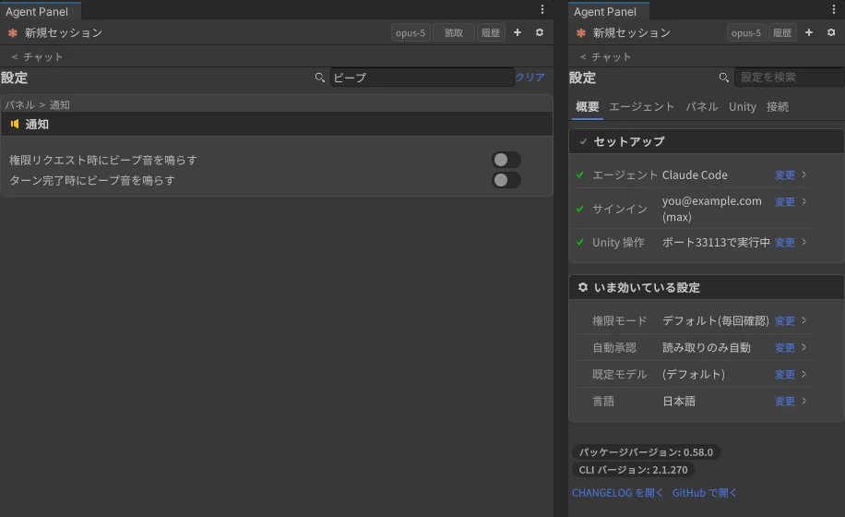The height and width of the screenshot is (517, 845).
Task: Click chevron at end of 権限モード row
Action: coord(804,320)
